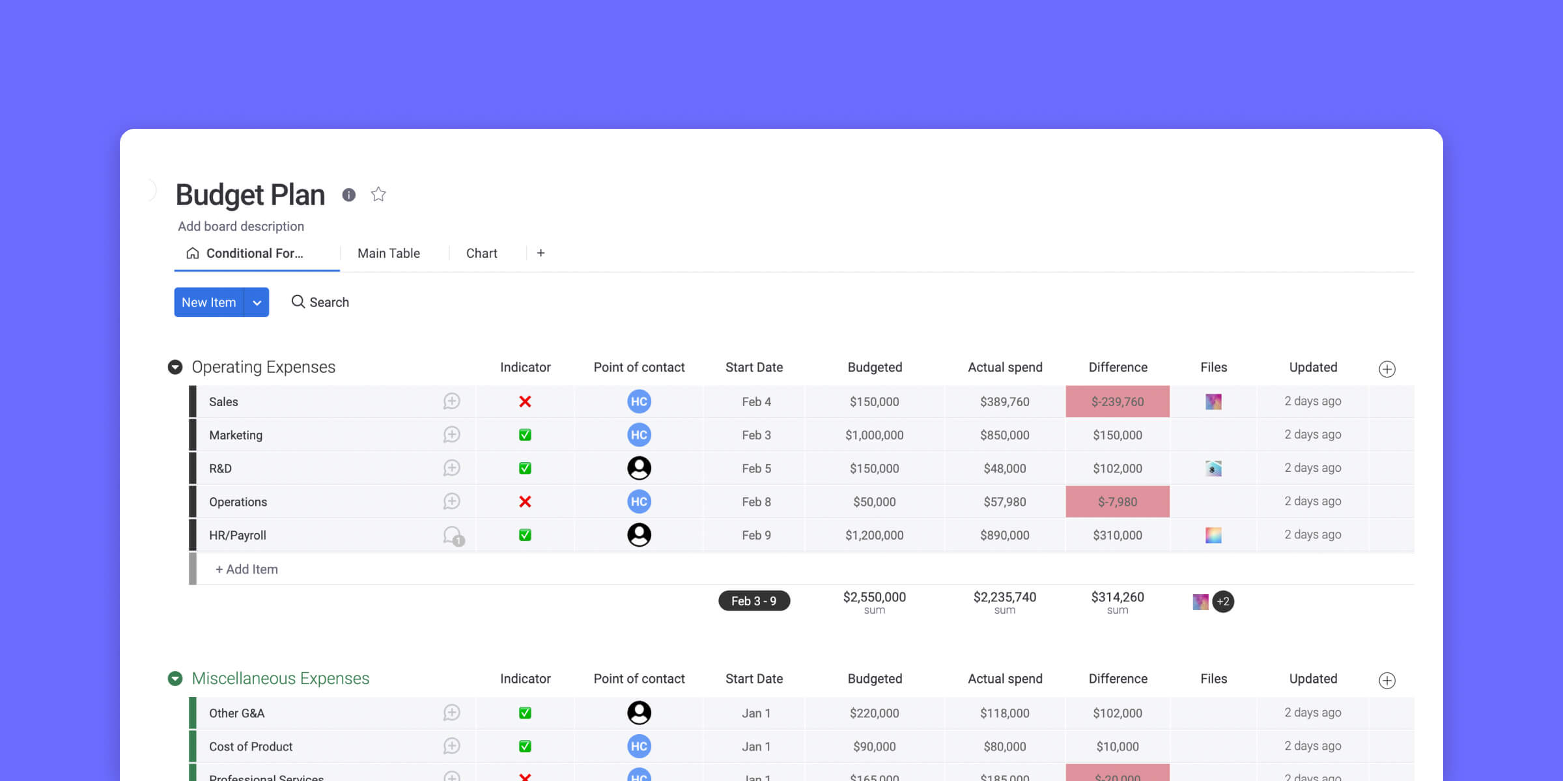Screen dimensions: 1563x781
Task: Click the add column icon next to Operating Expenses
Action: click(1387, 368)
